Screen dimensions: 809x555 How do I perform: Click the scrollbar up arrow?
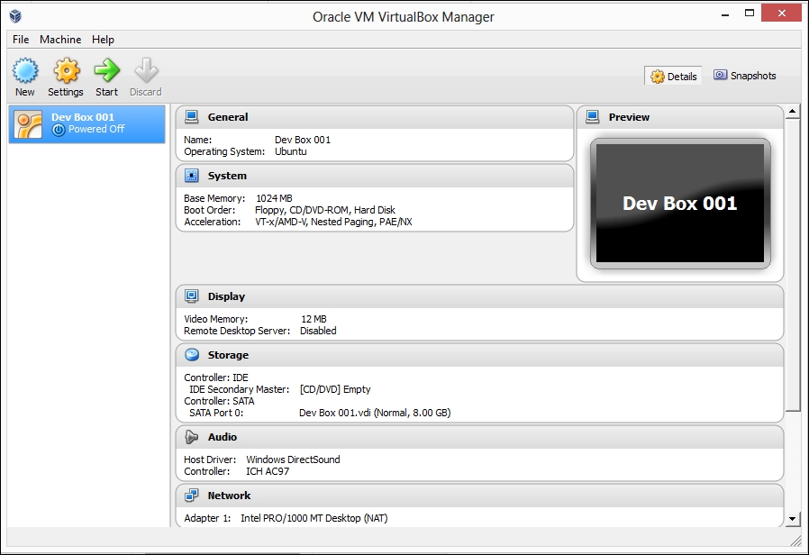[793, 113]
